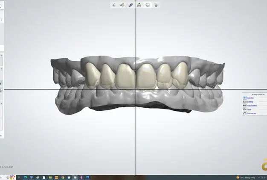Click the highlighted round face icon in the top toolbar

click(x=148, y=5)
